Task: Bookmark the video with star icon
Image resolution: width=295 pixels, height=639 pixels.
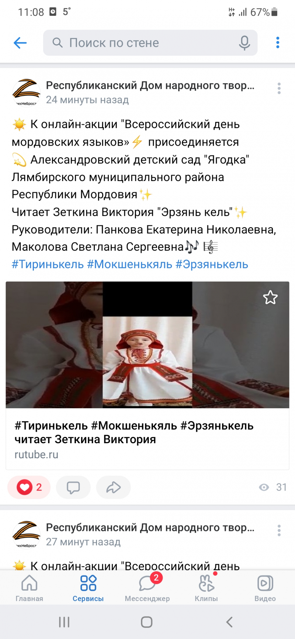Action: [270, 298]
